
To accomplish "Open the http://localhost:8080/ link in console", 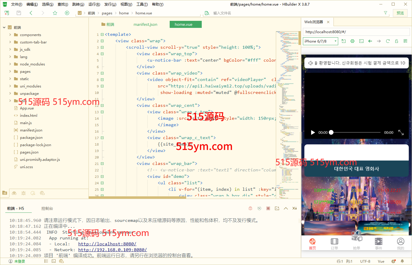I will click(107, 244).
